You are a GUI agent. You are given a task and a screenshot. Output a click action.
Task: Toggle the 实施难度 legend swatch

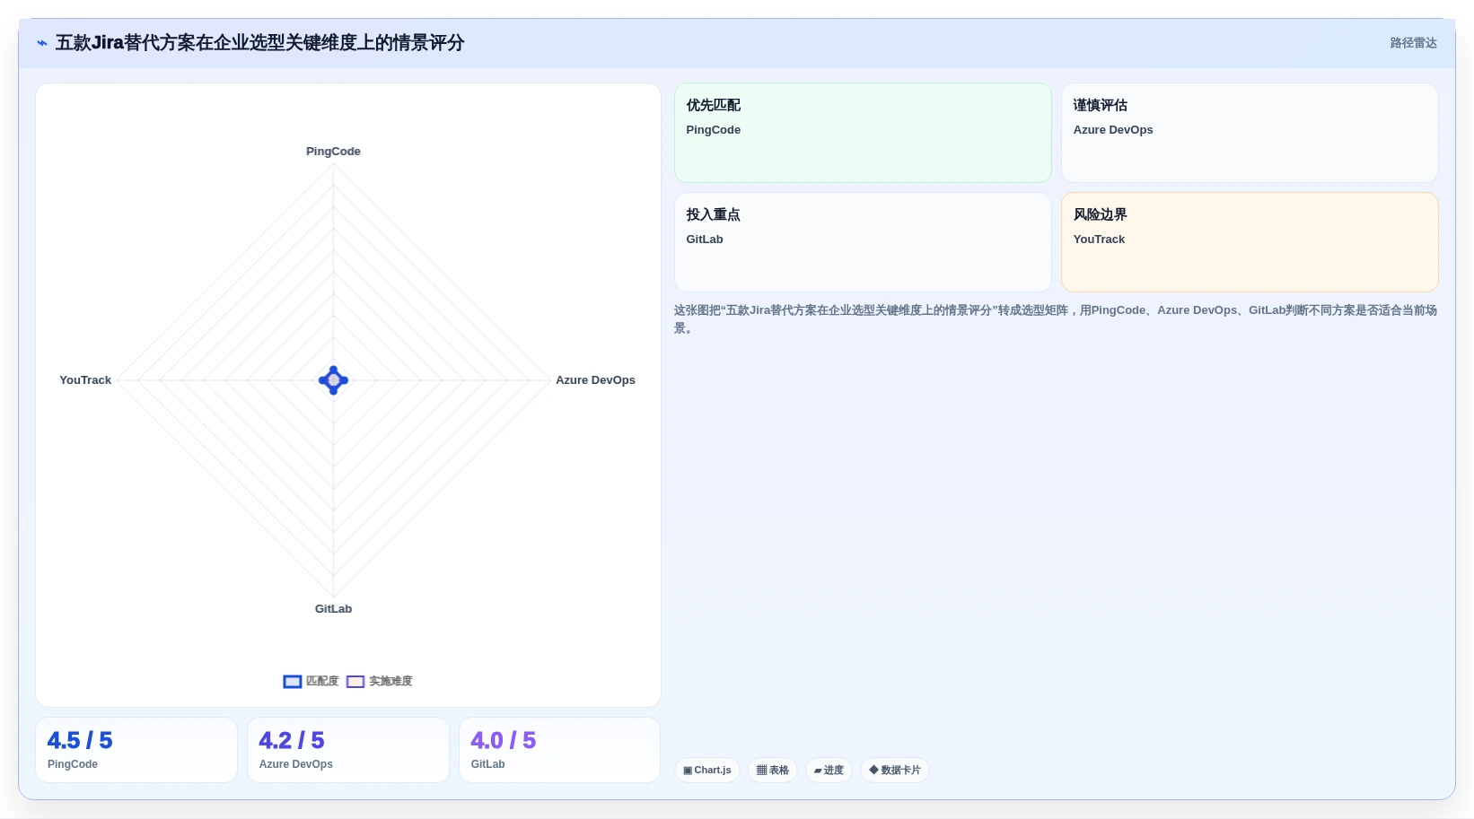[355, 682]
